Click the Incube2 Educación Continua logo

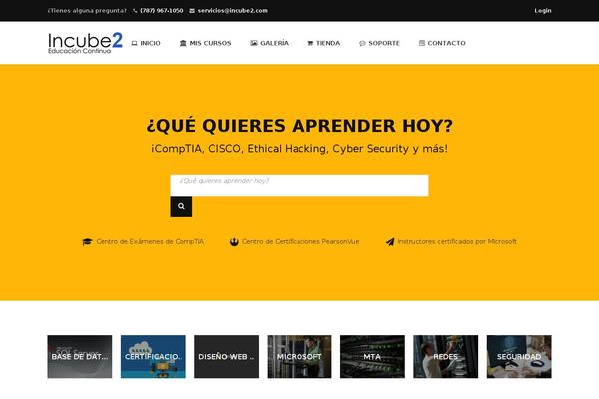coord(85,43)
